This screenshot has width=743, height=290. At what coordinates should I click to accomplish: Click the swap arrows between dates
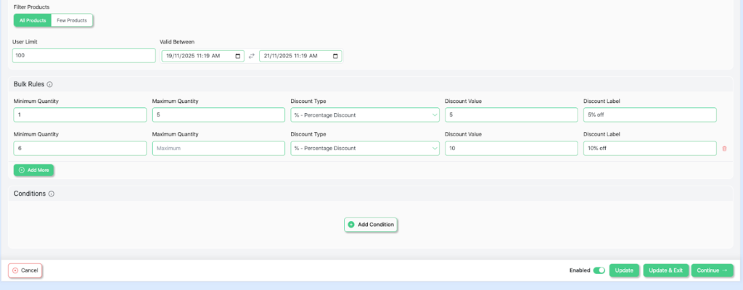click(252, 56)
